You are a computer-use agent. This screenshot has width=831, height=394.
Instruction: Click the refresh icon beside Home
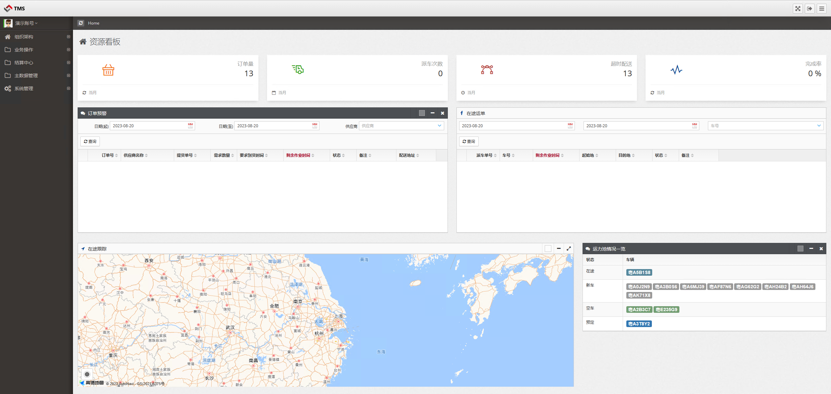tap(81, 23)
